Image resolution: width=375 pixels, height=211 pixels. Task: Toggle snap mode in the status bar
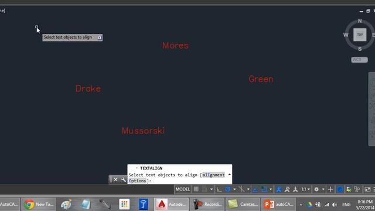204,189
